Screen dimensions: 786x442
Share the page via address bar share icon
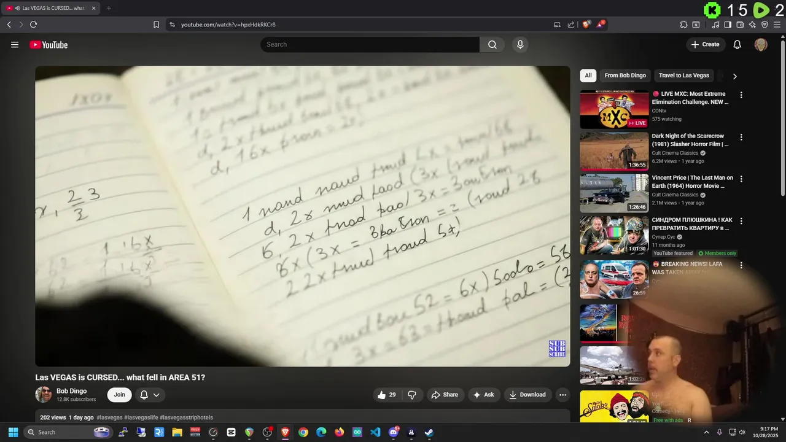click(571, 25)
